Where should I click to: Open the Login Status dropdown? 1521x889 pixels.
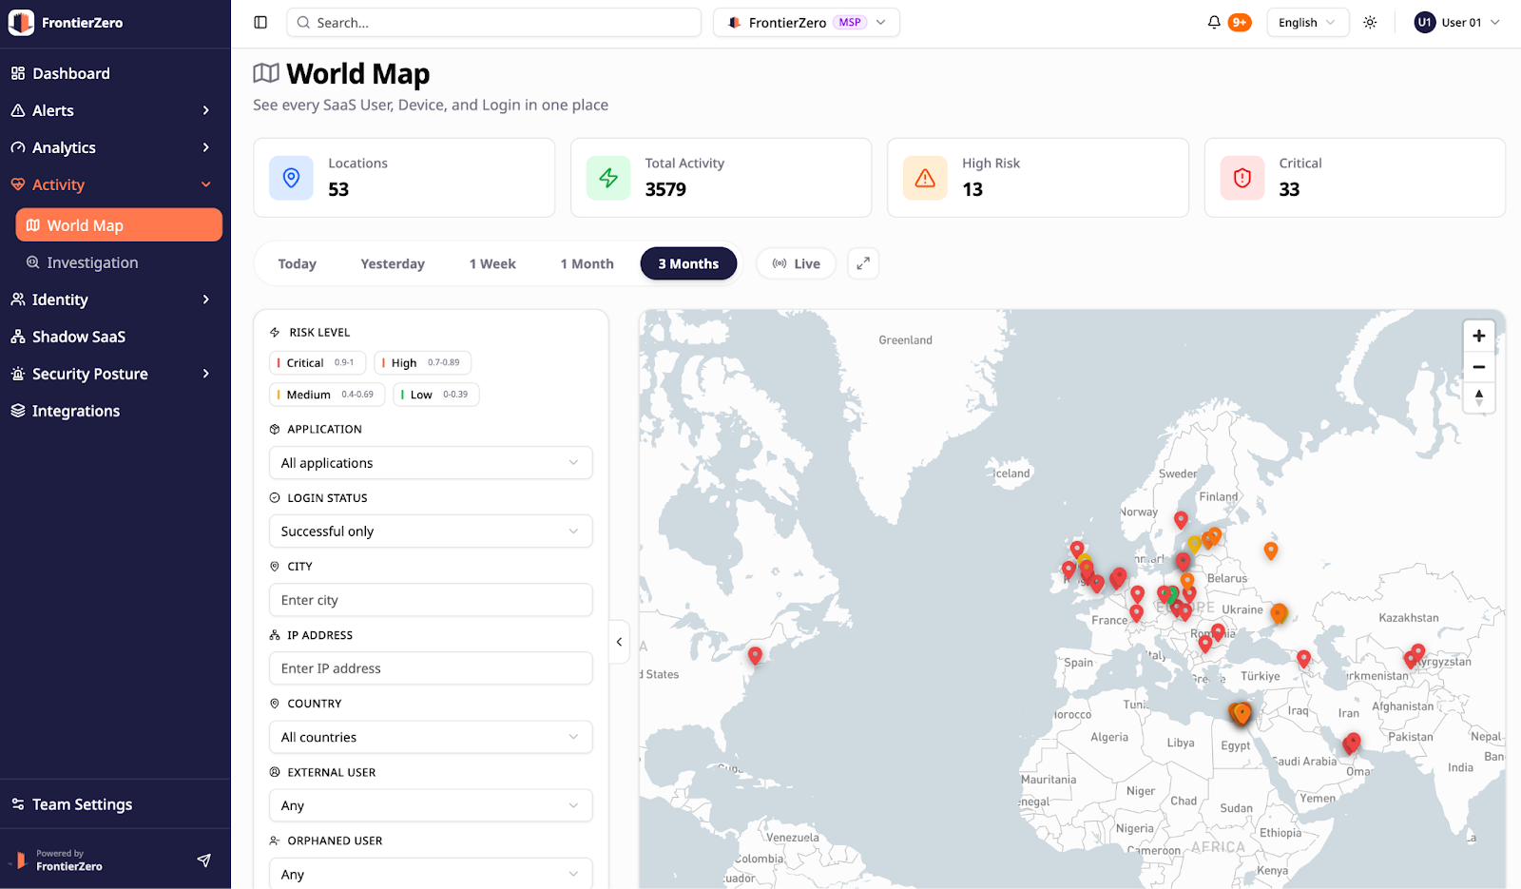(x=430, y=531)
